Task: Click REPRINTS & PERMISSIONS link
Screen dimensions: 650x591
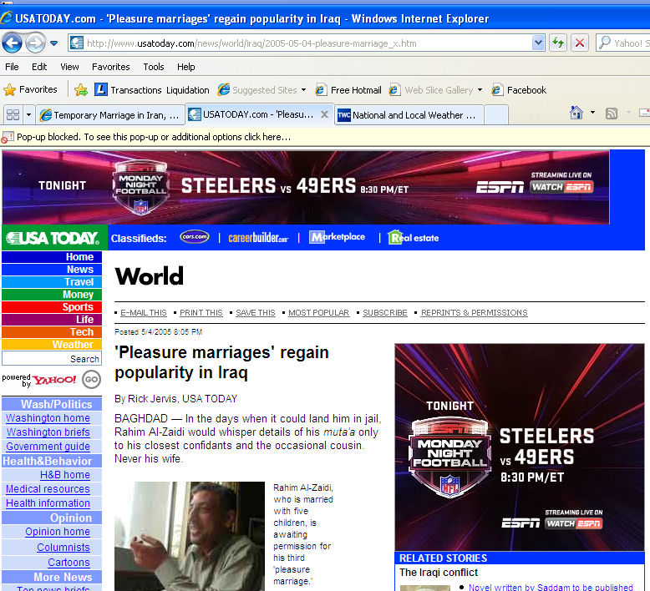Action: tap(475, 313)
